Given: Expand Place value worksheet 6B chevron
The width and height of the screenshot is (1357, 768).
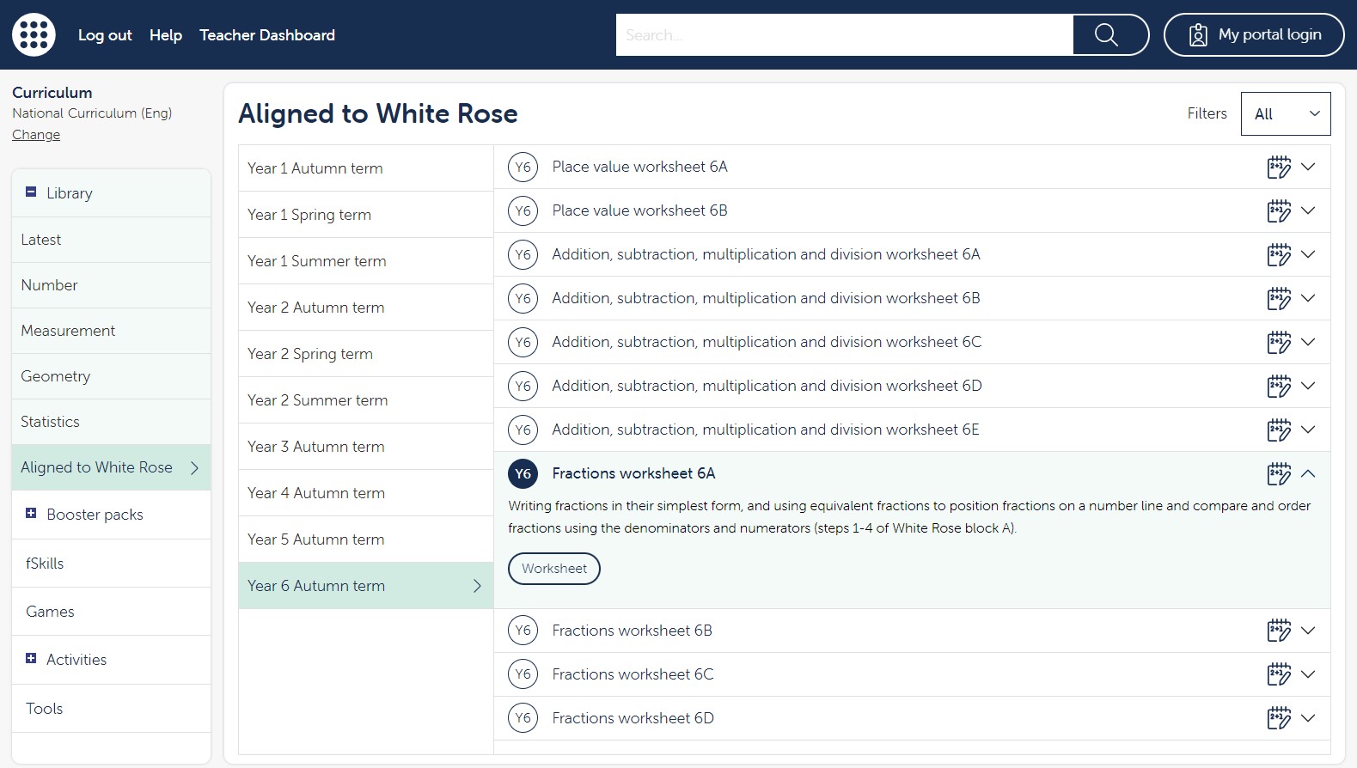Looking at the screenshot, I should [1308, 210].
